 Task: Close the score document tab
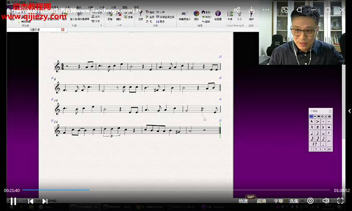(63, 29)
